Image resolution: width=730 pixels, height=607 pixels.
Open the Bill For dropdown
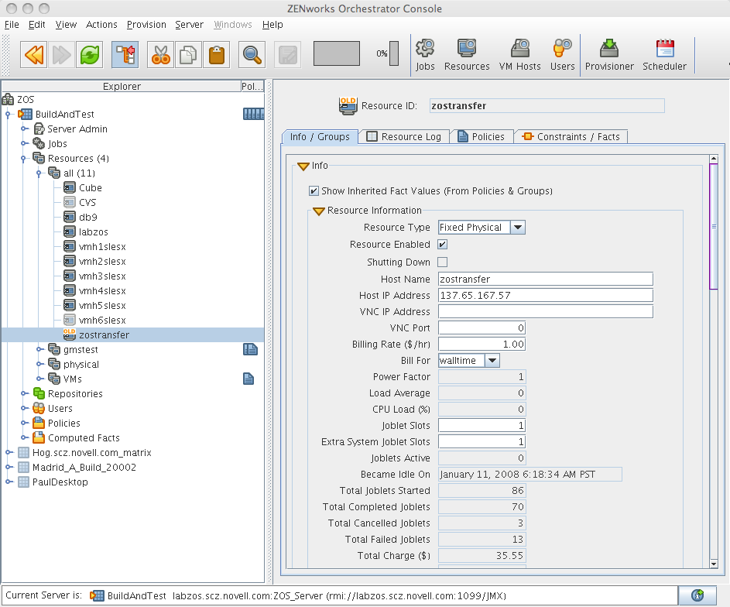(492, 360)
